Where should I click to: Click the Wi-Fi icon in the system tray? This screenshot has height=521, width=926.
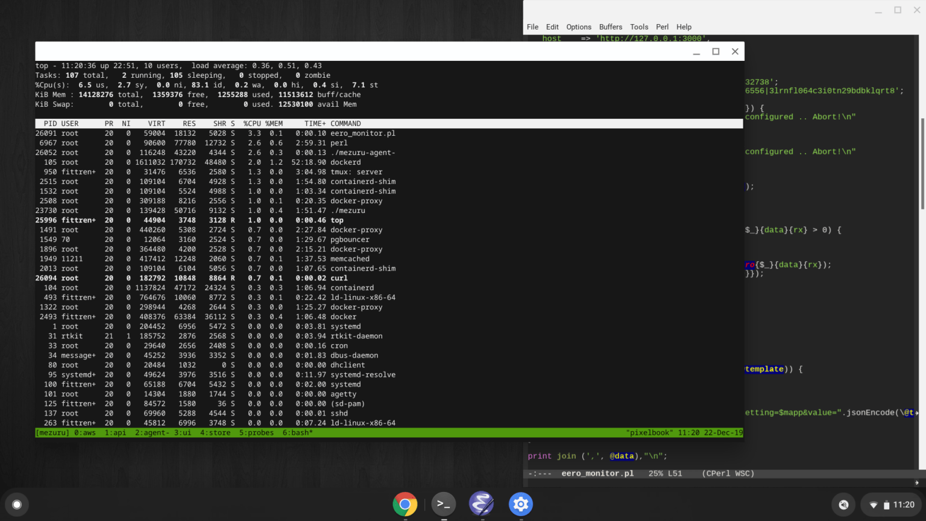point(872,505)
